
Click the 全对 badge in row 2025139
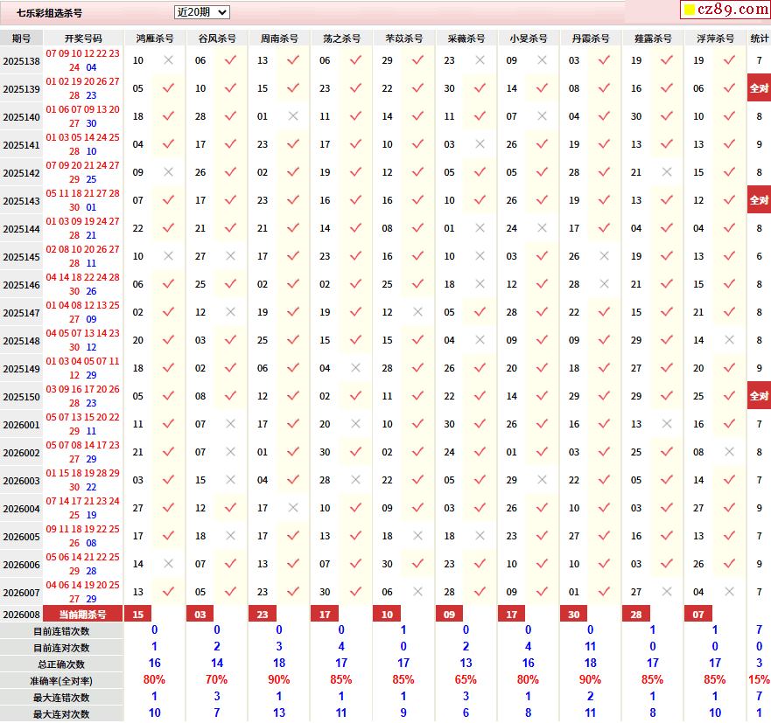pyautogui.click(x=760, y=88)
